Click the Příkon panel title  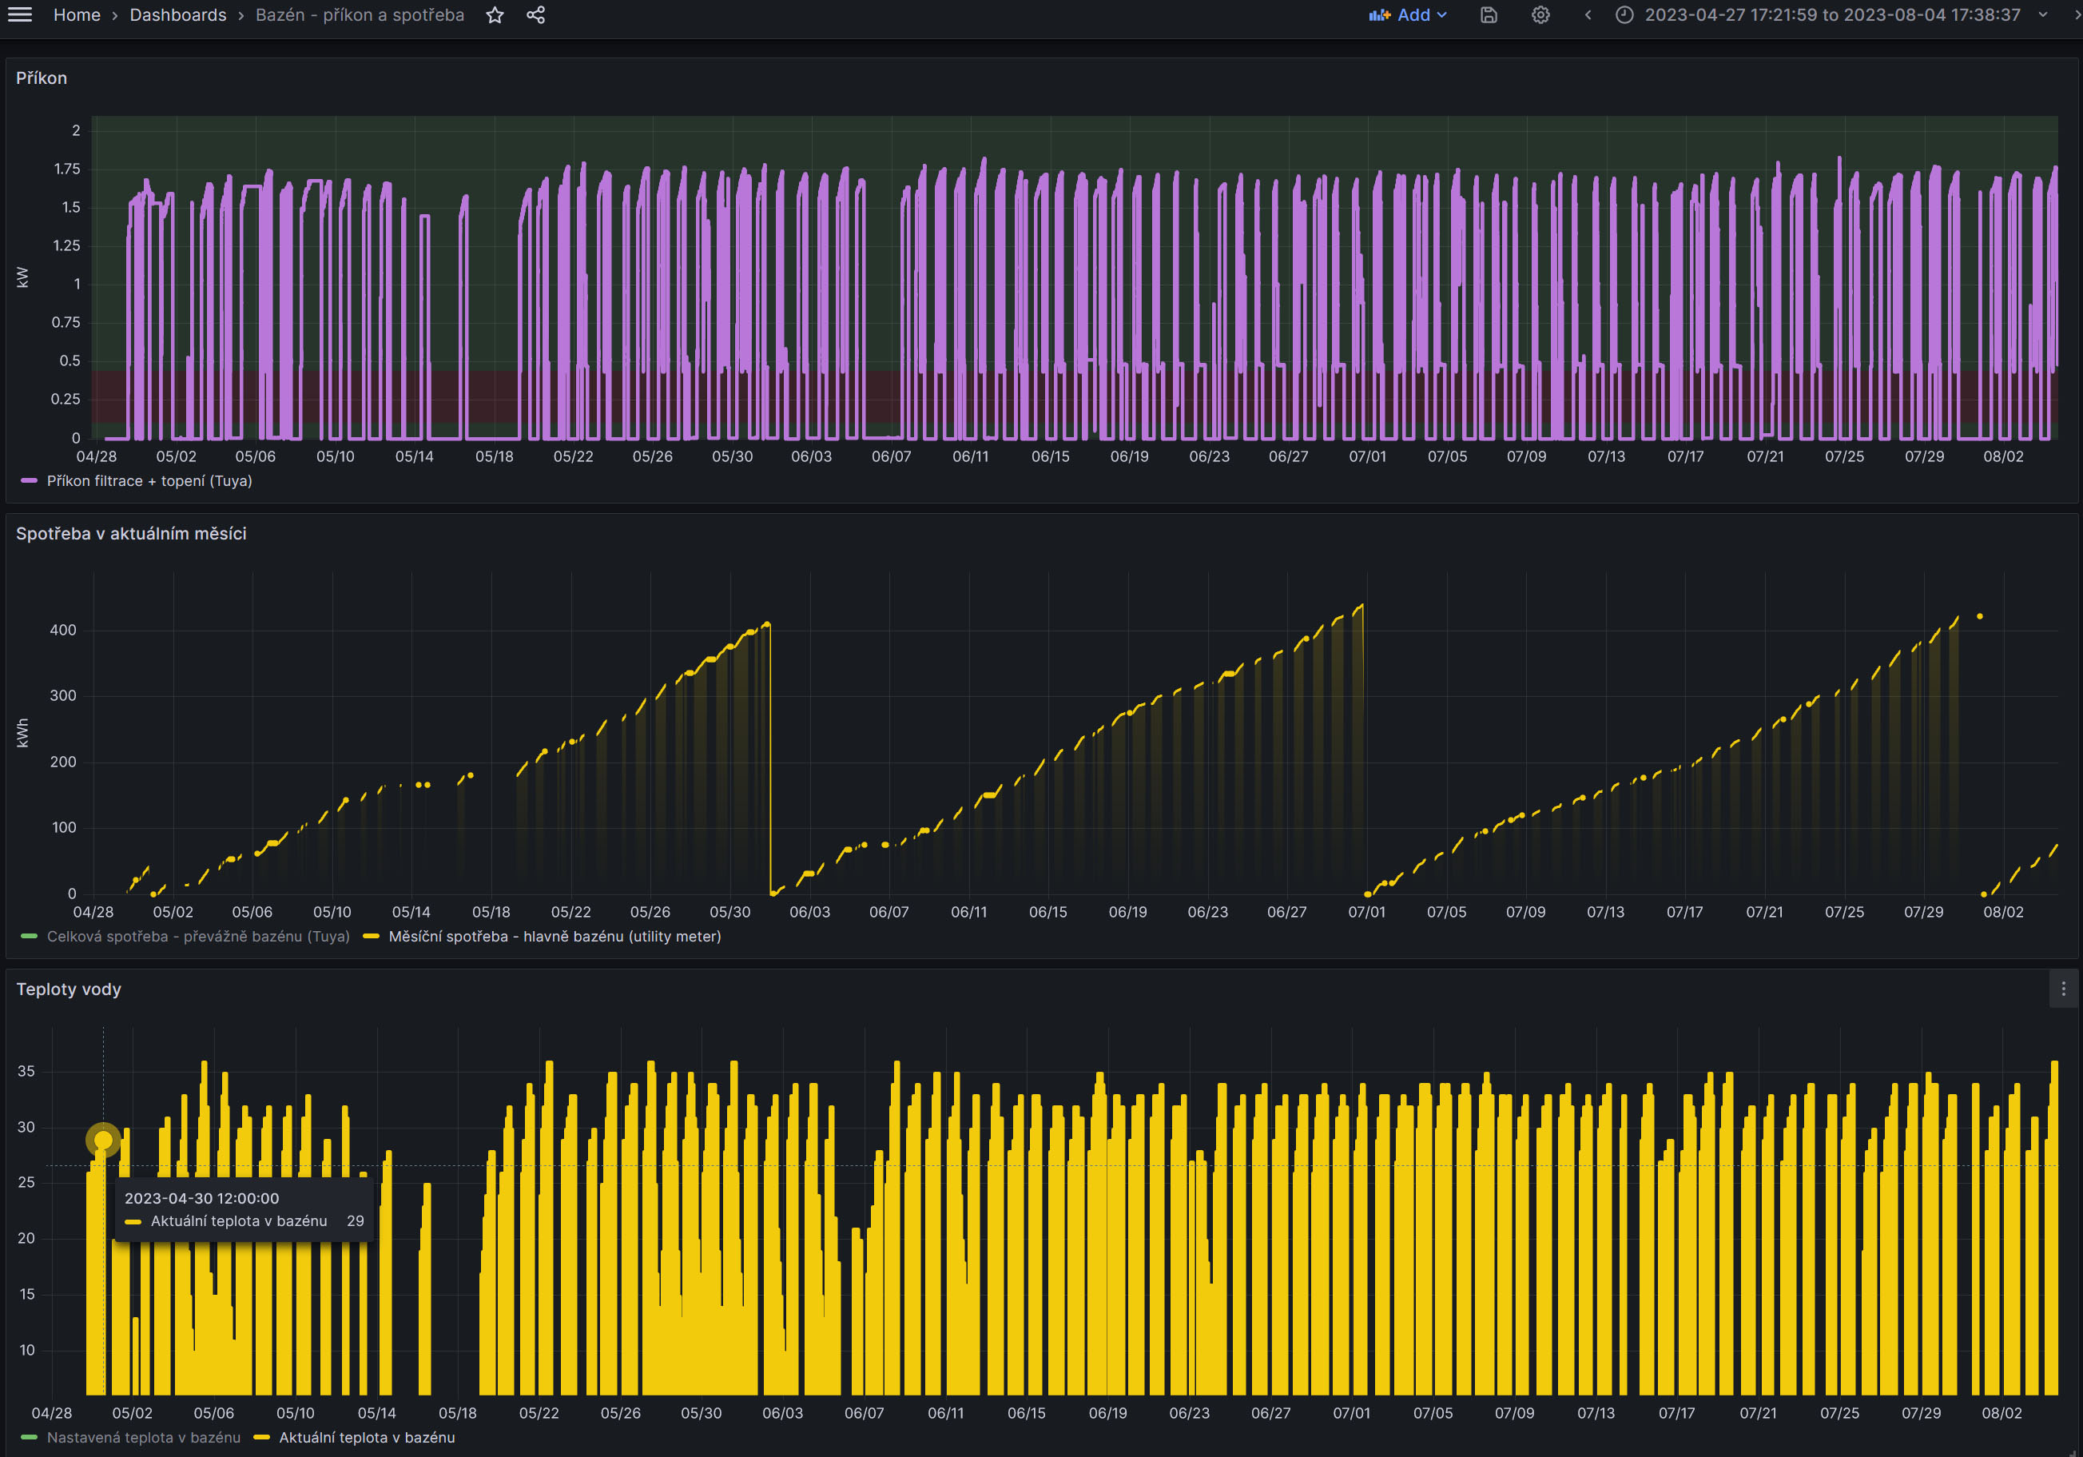tap(41, 78)
